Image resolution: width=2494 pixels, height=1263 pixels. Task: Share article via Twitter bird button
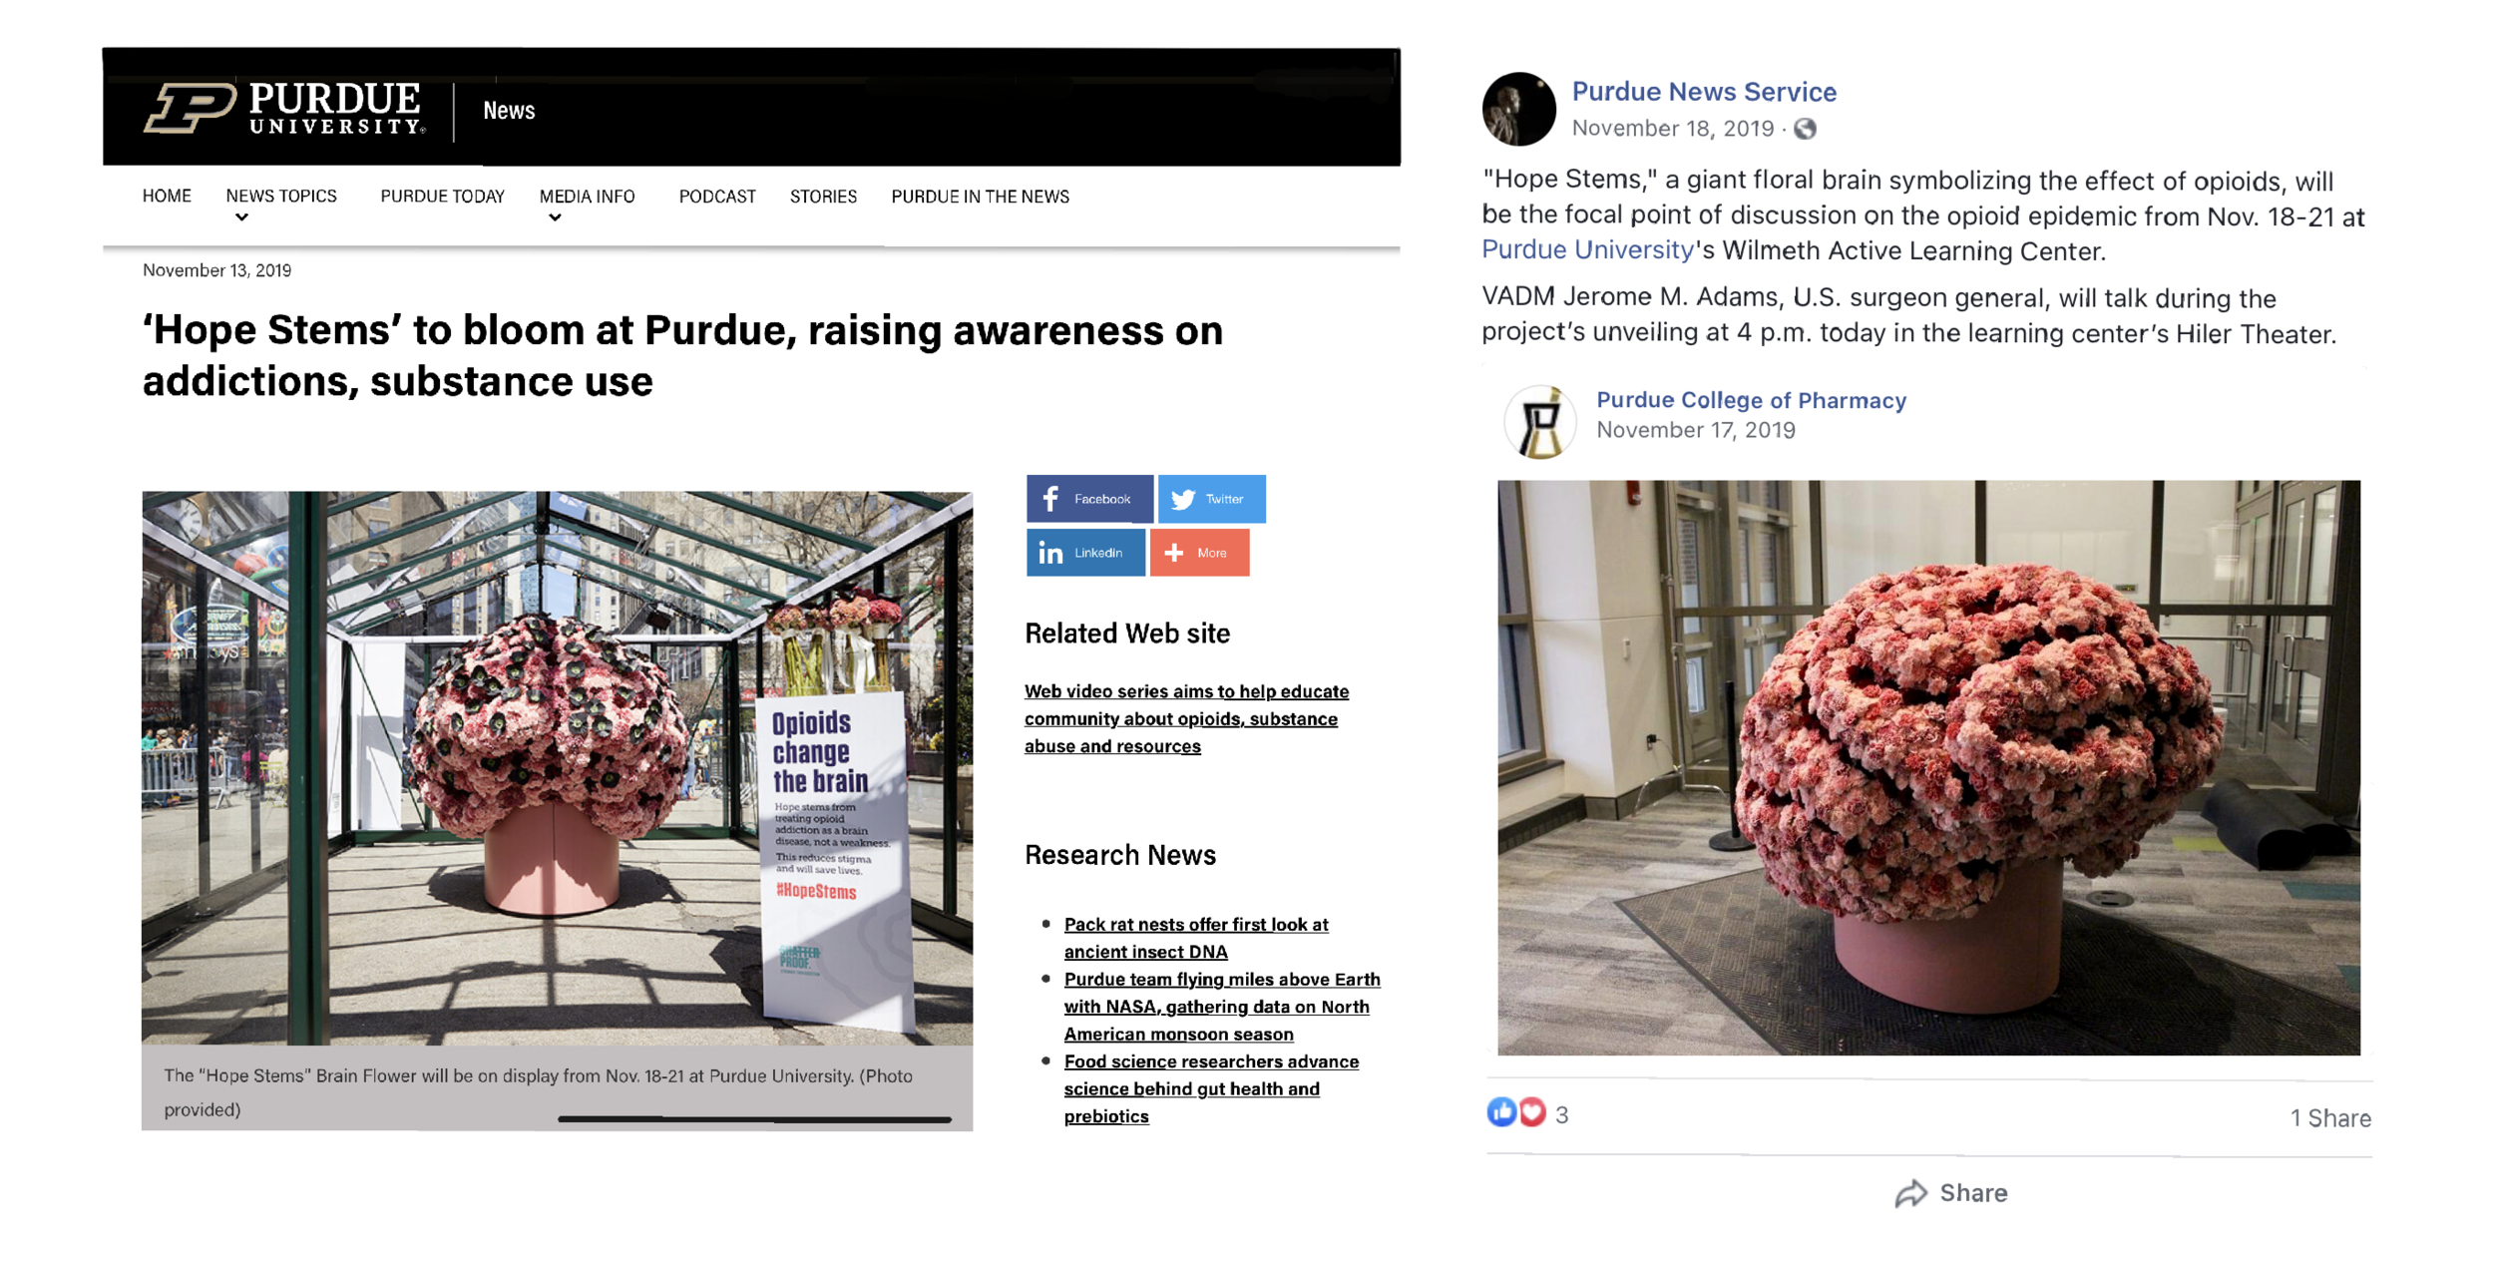1211,499
